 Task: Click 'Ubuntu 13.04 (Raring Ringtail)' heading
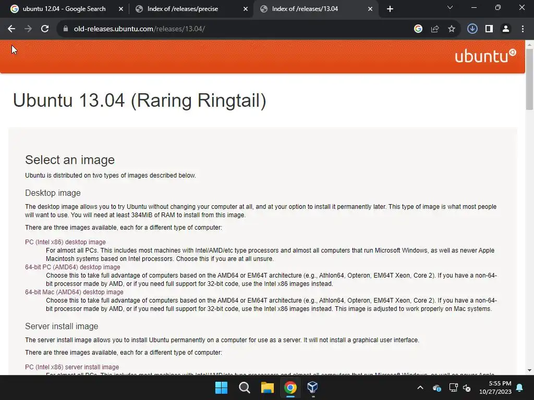(140, 101)
